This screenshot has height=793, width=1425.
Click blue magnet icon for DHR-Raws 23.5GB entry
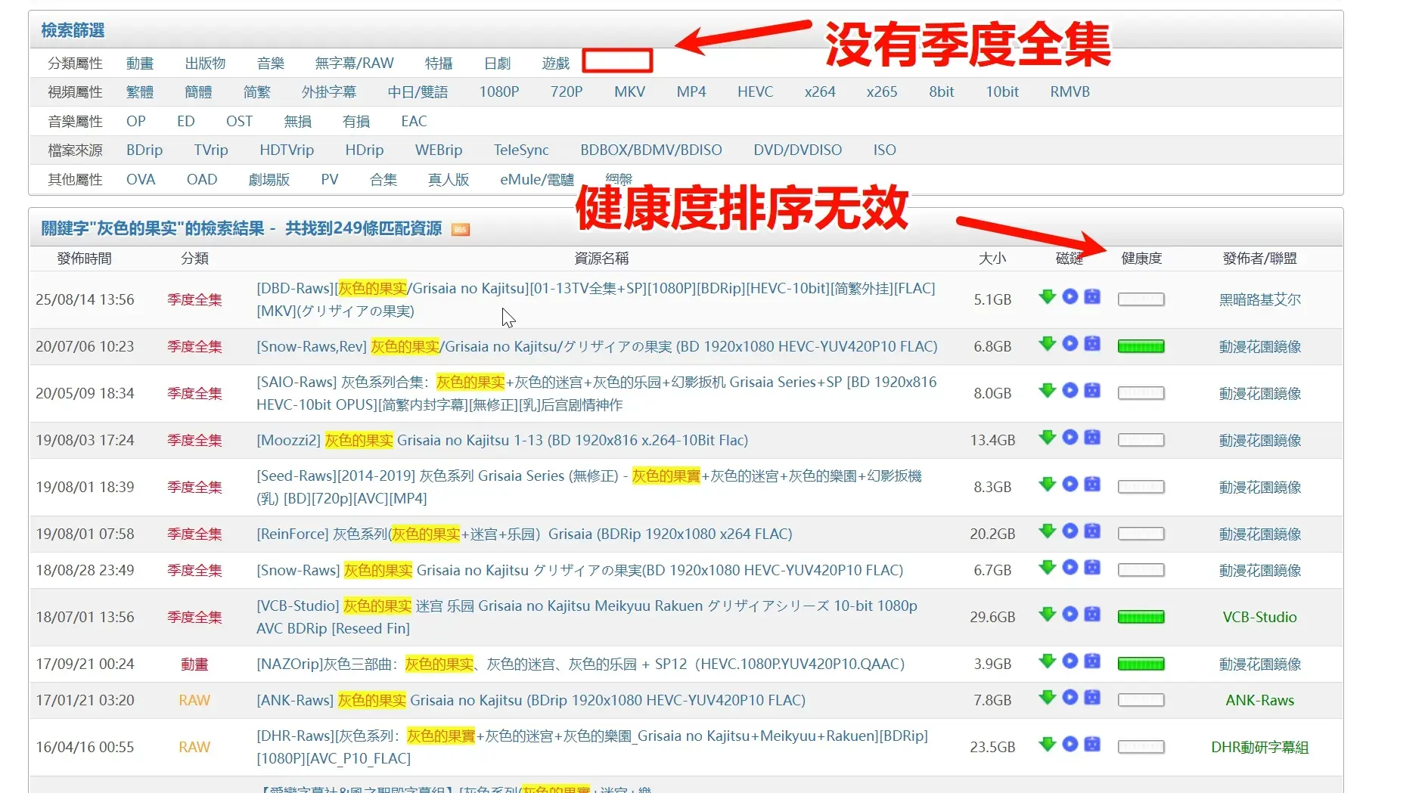tap(1070, 744)
